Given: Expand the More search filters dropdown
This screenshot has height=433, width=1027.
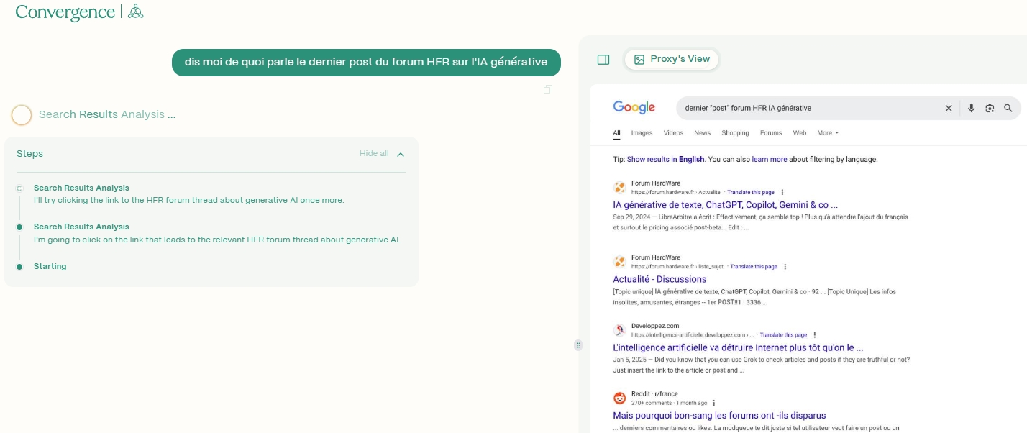Looking at the screenshot, I should [828, 133].
